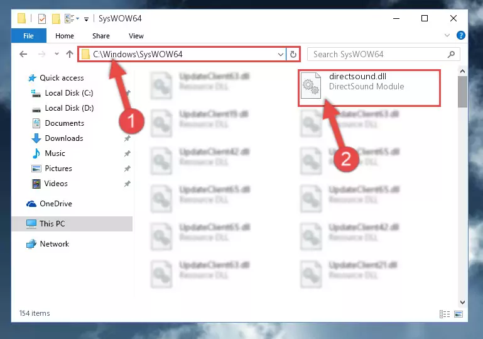The width and height of the screenshot is (483, 339).
Task: Open Help with the blue question icon
Action: point(460,35)
